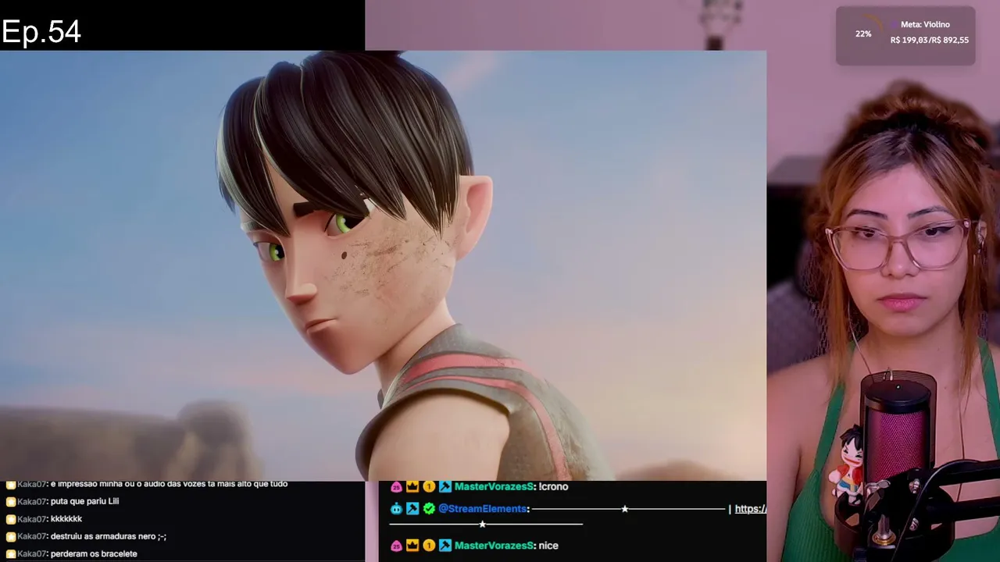
Task: Click the purple dot beside 'Meta: Violino'
Action: (895, 25)
